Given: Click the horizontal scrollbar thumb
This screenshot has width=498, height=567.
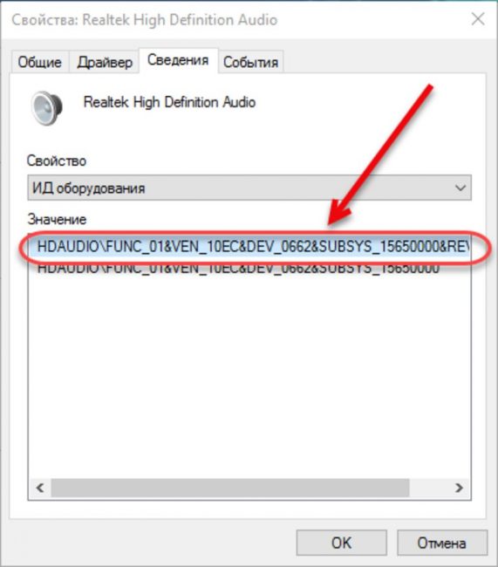Looking at the screenshot, I should pos(230,488).
